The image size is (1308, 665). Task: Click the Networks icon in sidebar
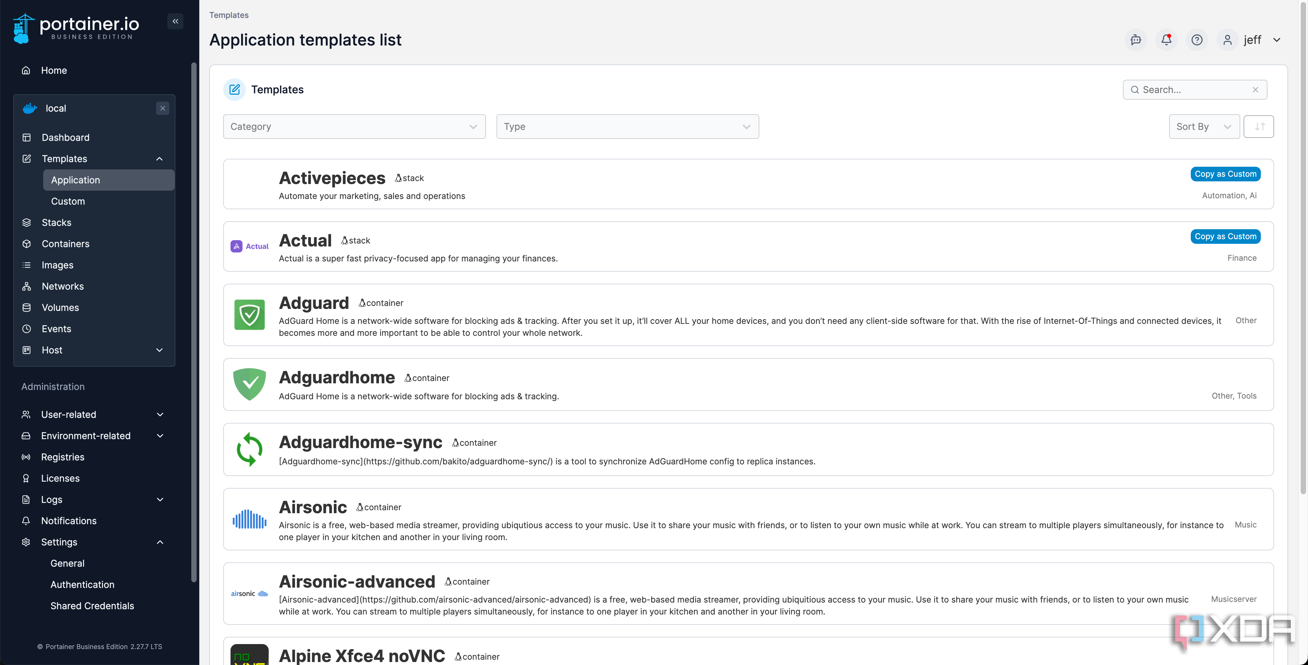tap(26, 286)
